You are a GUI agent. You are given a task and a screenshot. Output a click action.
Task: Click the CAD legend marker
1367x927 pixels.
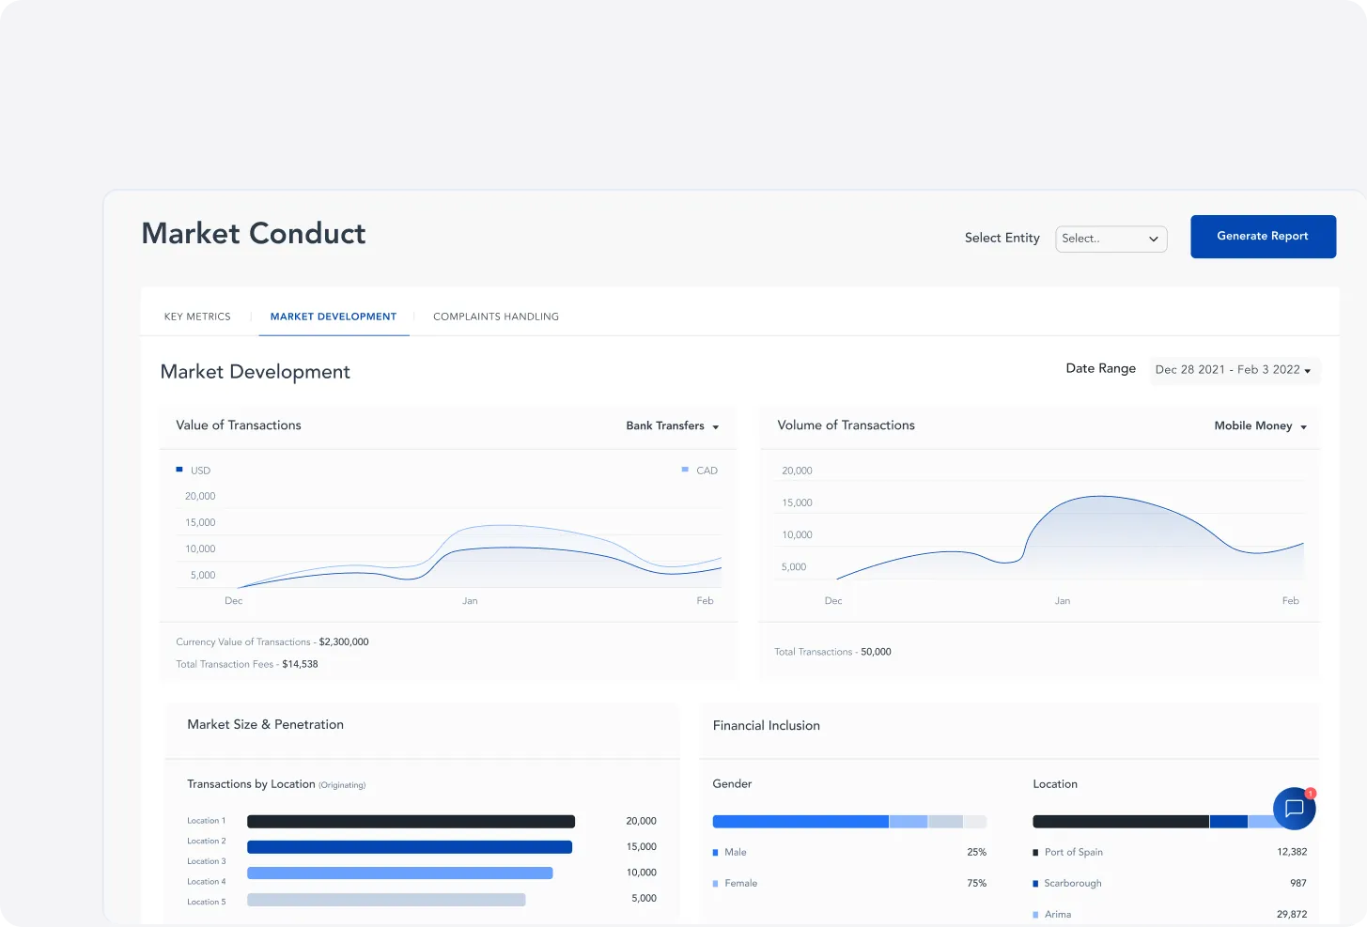pyautogui.click(x=685, y=470)
